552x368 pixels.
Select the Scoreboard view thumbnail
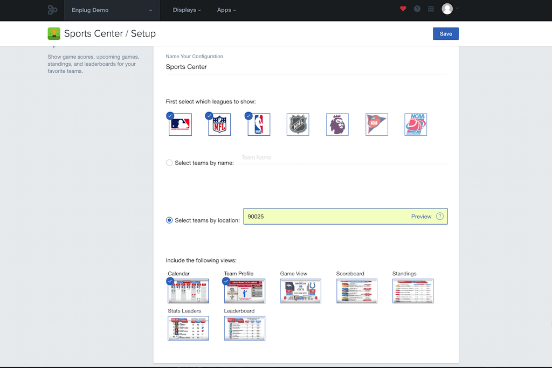point(357,291)
